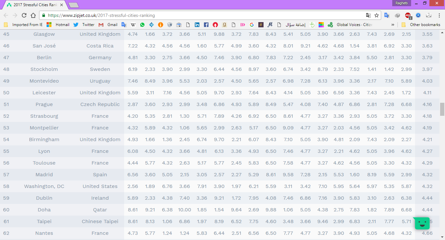Open the Imported From IE bookmarks folder
Screen dimensions: 445x240
coord(24,25)
